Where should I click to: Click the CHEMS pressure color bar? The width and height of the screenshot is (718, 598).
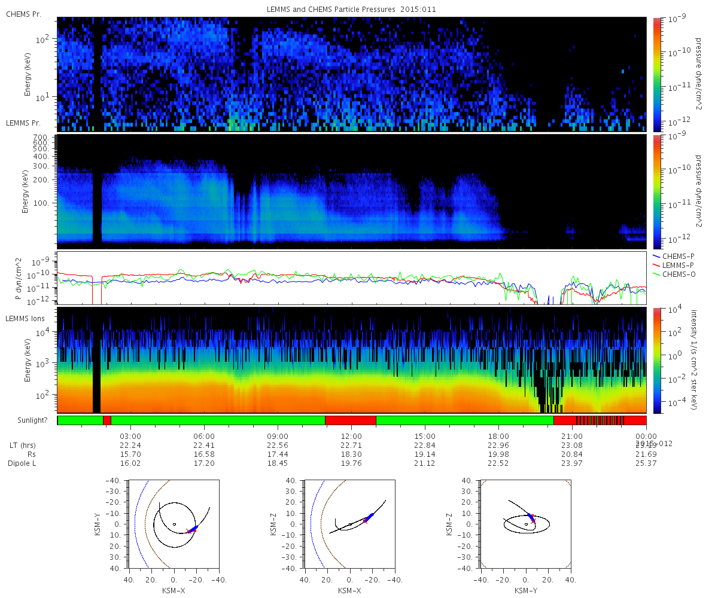657,74
